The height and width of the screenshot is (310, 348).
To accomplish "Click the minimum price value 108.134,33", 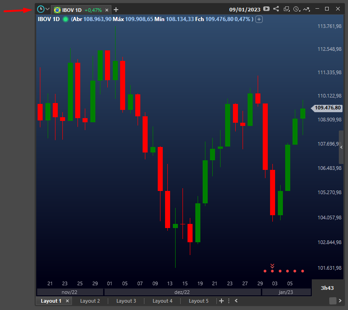I will point(180,19).
